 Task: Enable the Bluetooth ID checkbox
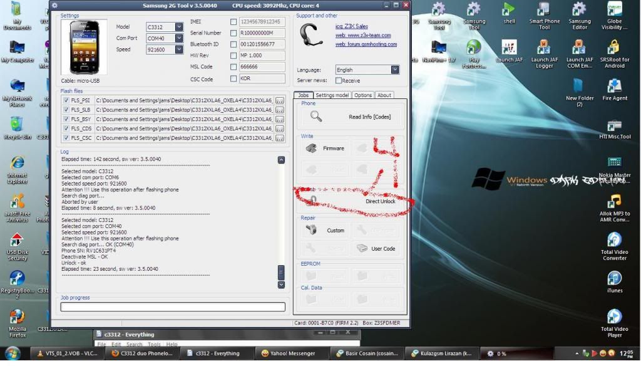point(233,44)
